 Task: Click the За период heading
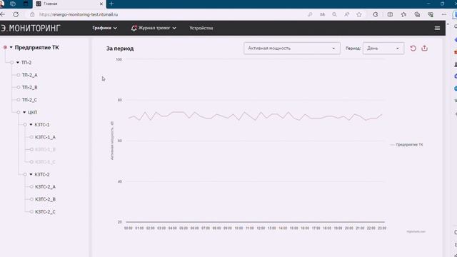click(120, 49)
